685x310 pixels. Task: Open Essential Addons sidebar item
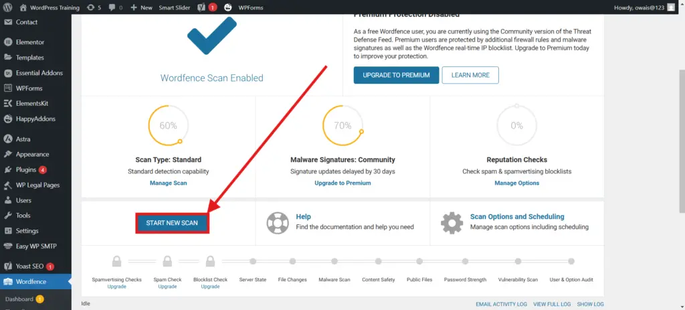click(39, 73)
